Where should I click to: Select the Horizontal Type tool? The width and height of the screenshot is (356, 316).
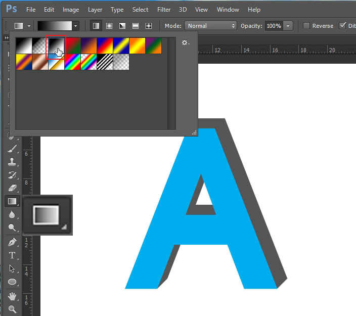(12, 255)
